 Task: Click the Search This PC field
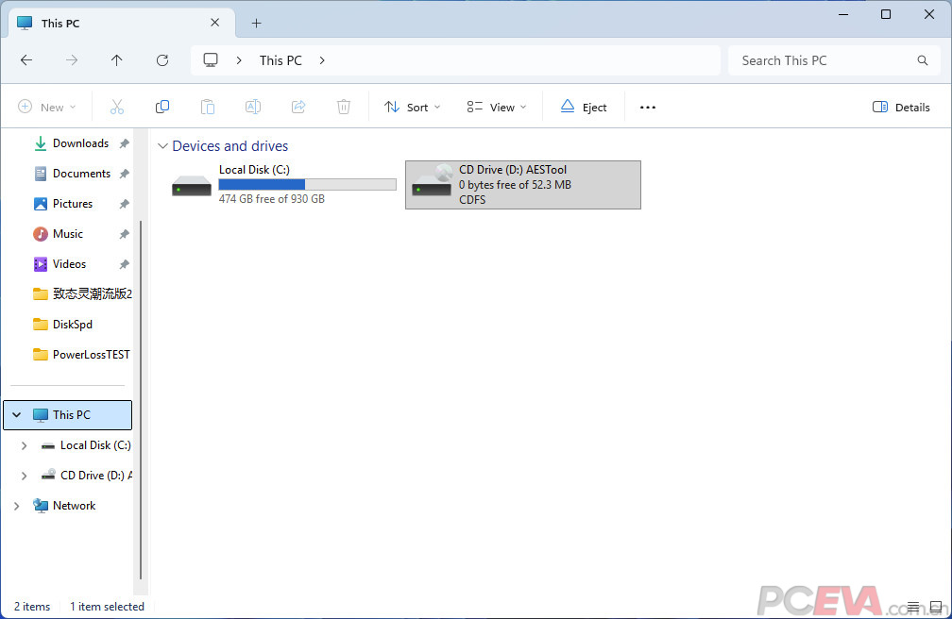click(x=822, y=60)
